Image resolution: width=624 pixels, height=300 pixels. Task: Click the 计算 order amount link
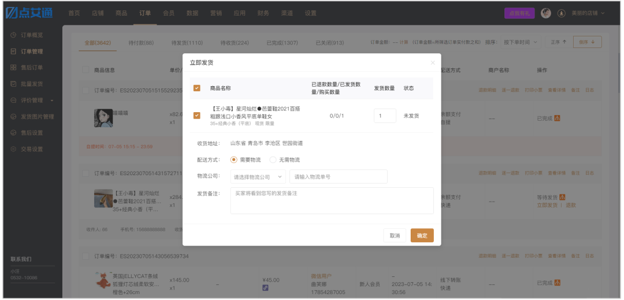pyautogui.click(x=403, y=42)
